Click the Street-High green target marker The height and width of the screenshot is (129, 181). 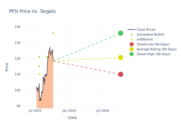[120, 33]
